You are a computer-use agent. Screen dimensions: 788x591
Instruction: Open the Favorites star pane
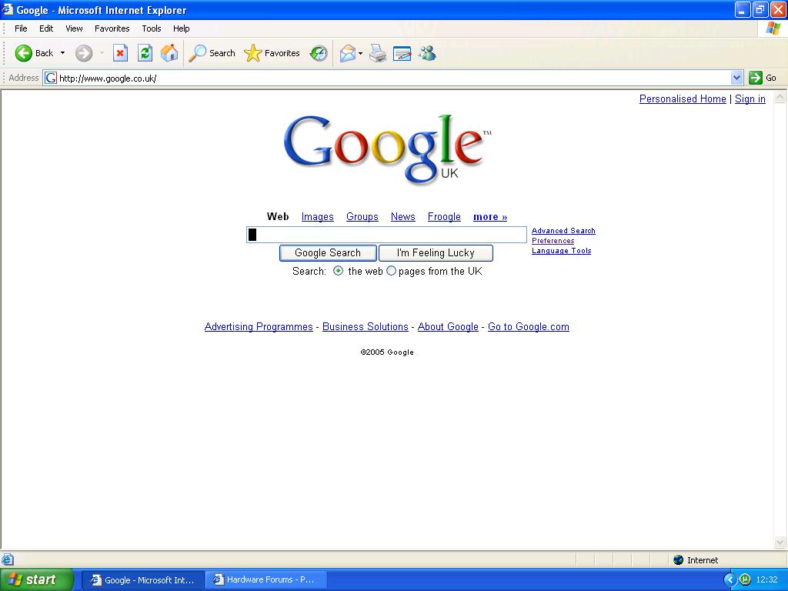coord(272,53)
